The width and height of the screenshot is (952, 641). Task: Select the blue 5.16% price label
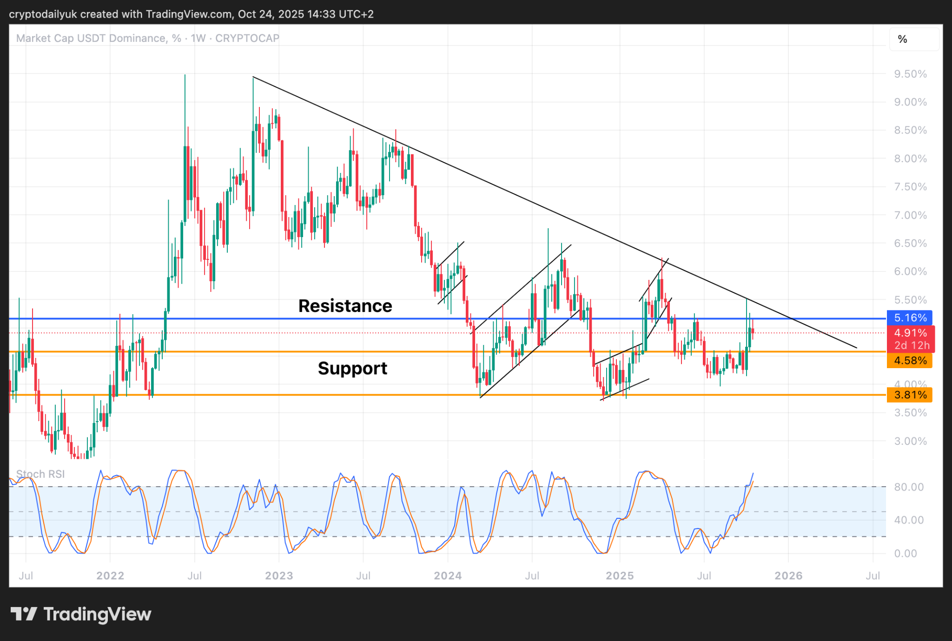point(910,318)
